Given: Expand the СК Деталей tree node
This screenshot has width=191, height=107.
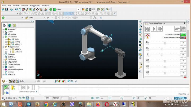Looking at the screenshot, I should tap(3, 62).
